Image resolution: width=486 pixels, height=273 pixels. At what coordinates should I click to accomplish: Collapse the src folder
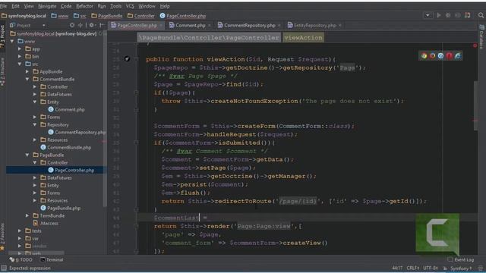coord(20,64)
